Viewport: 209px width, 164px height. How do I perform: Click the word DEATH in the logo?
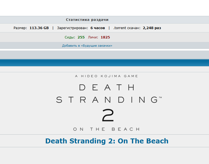[x=107, y=87]
